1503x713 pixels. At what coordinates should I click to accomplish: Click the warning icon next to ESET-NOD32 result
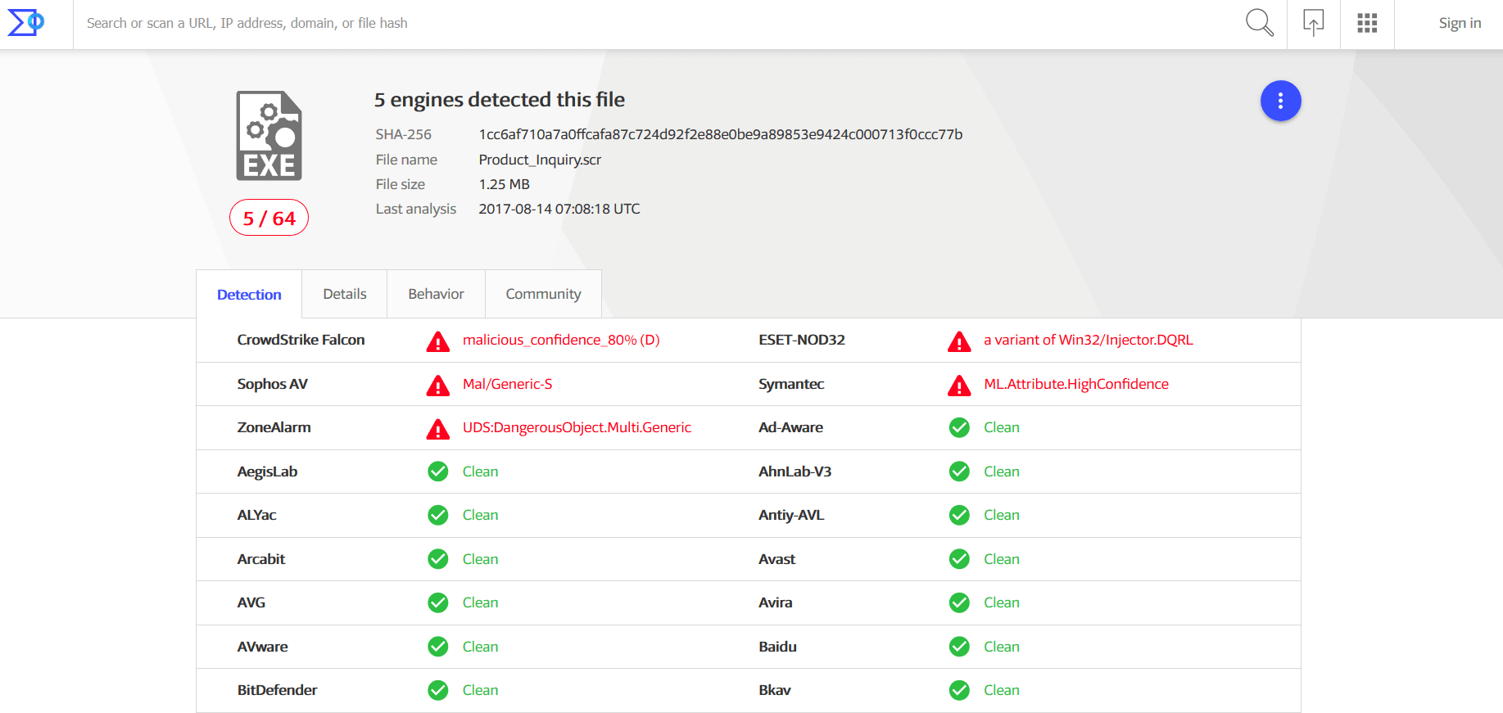pyautogui.click(x=959, y=341)
